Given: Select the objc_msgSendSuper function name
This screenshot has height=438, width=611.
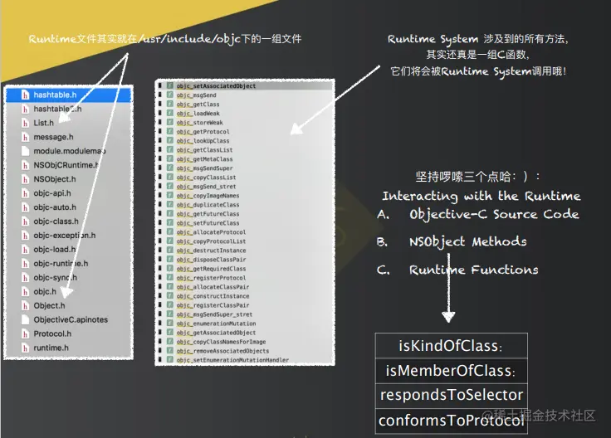Looking at the screenshot, I should (204, 168).
